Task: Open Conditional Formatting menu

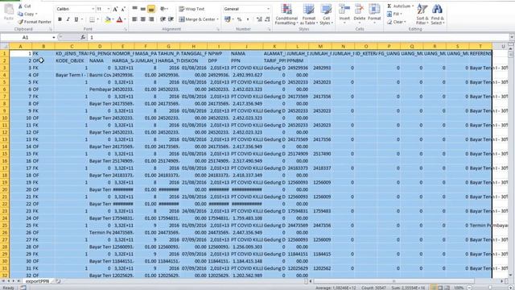Action: 286,14
